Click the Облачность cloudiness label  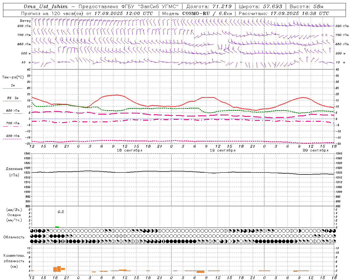[x=14, y=237]
